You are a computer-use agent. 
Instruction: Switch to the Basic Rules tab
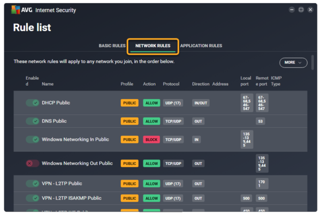coord(112,46)
